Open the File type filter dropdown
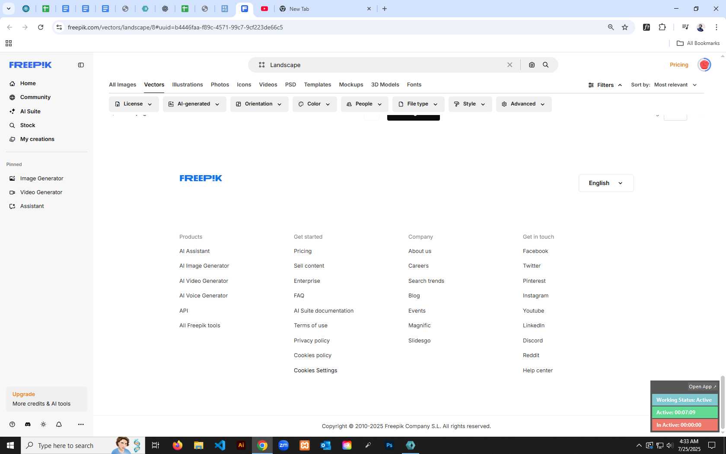The width and height of the screenshot is (726, 454). (x=418, y=104)
